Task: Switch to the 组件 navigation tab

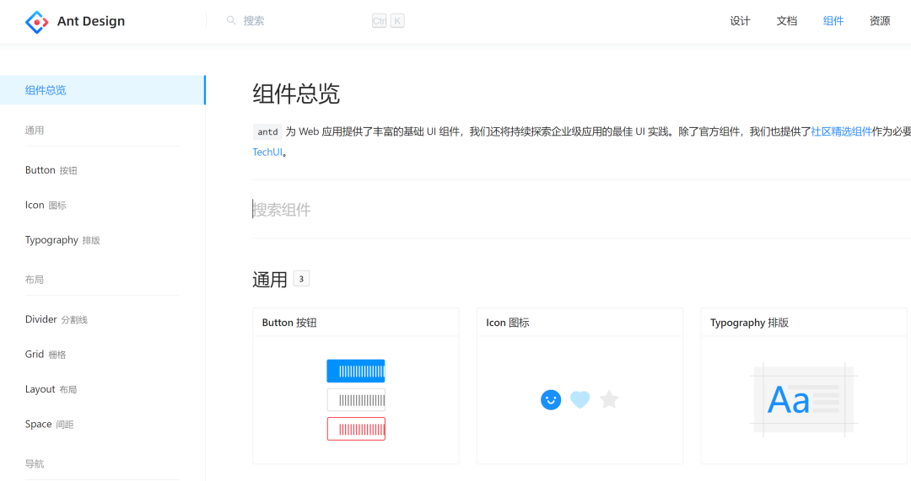Action: (x=833, y=21)
